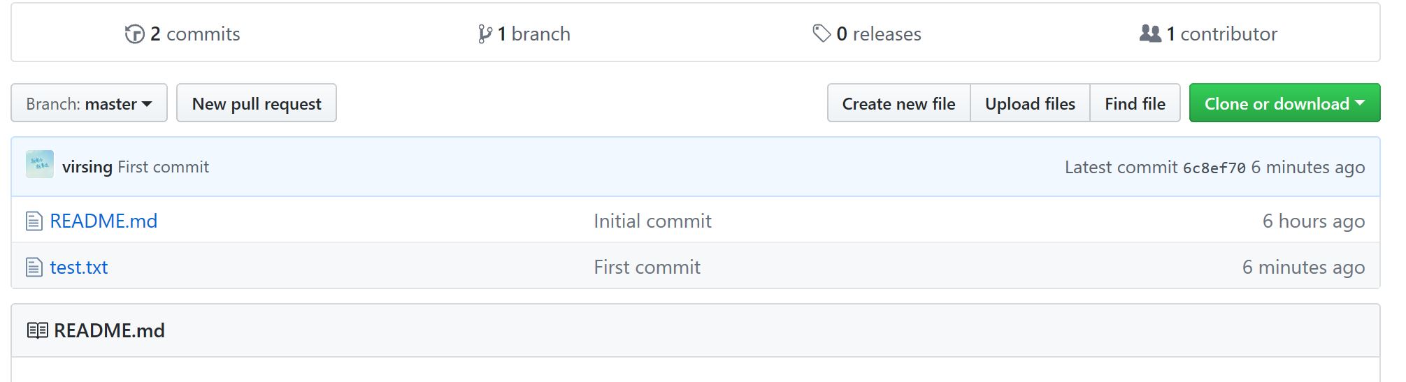Click the Find file button

pyautogui.click(x=1135, y=103)
